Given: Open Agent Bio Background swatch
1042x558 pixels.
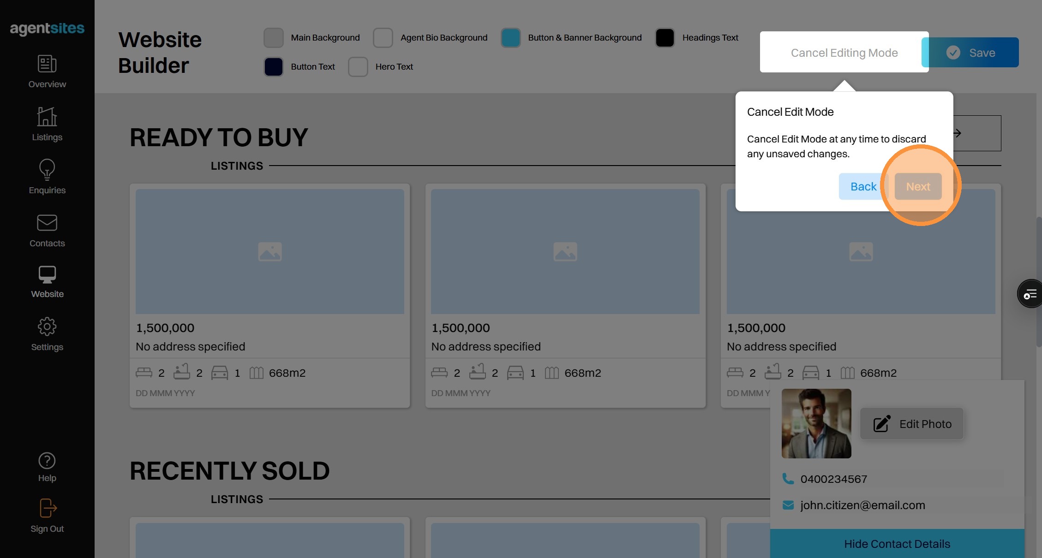Looking at the screenshot, I should point(383,38).
